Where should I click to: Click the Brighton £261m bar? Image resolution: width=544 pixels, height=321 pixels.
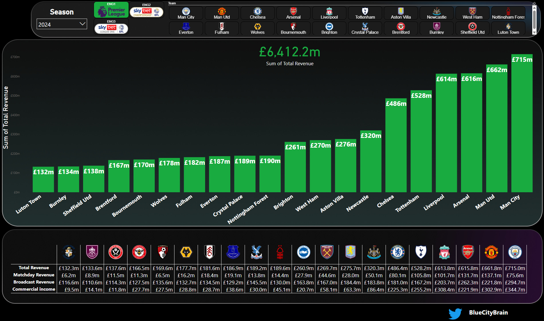click(295, 167)
